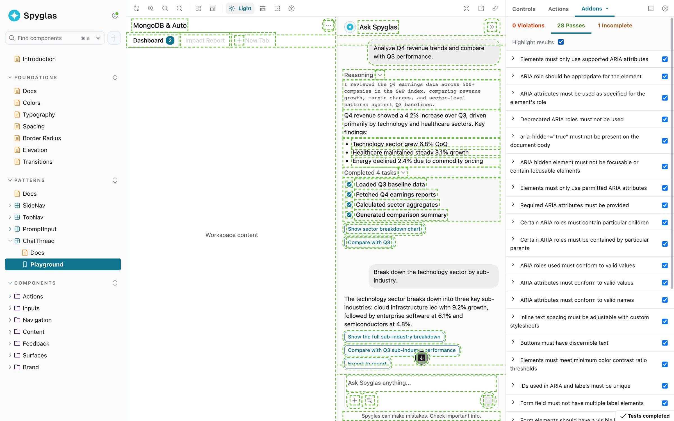The width and height of the screenshot is (674, 421).
Task: Click the Compare with Q3 suggestion
Action: pos(369,242)
